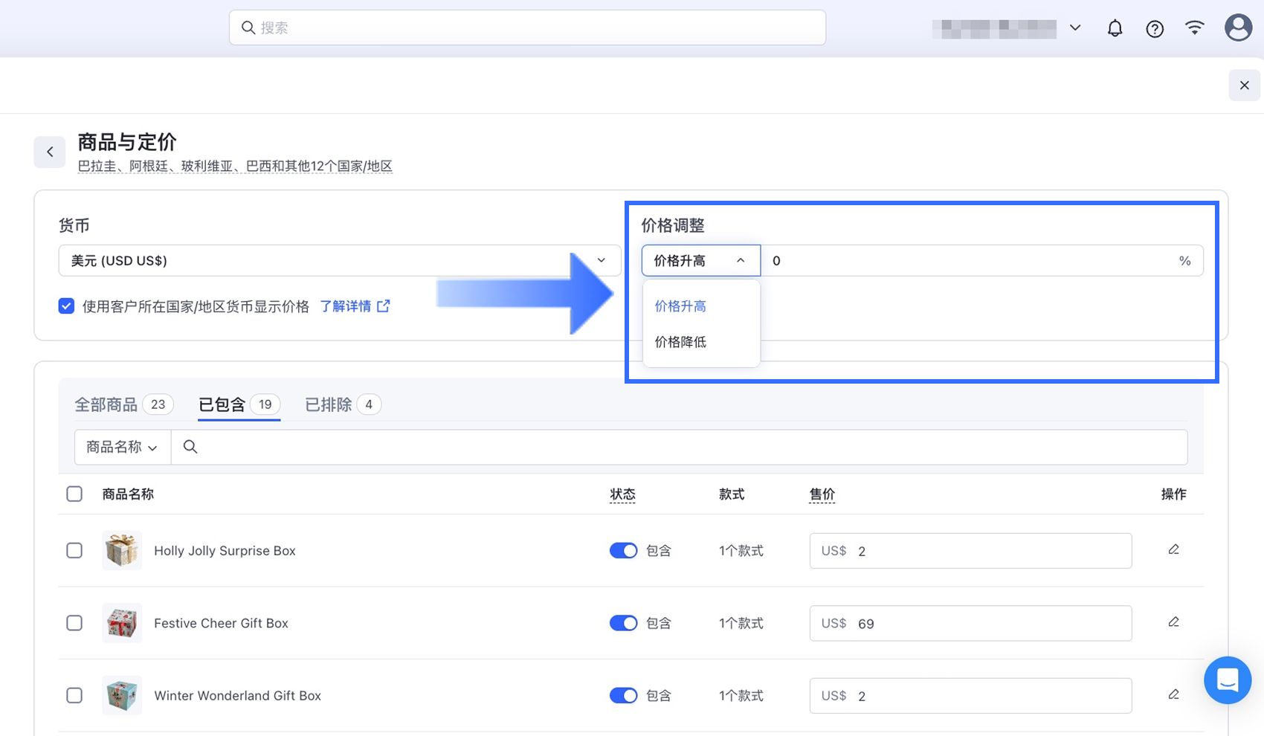
Task: Toggle 包含 switch for Winter Wonderland Gift Box
Action: click(623, 695)
